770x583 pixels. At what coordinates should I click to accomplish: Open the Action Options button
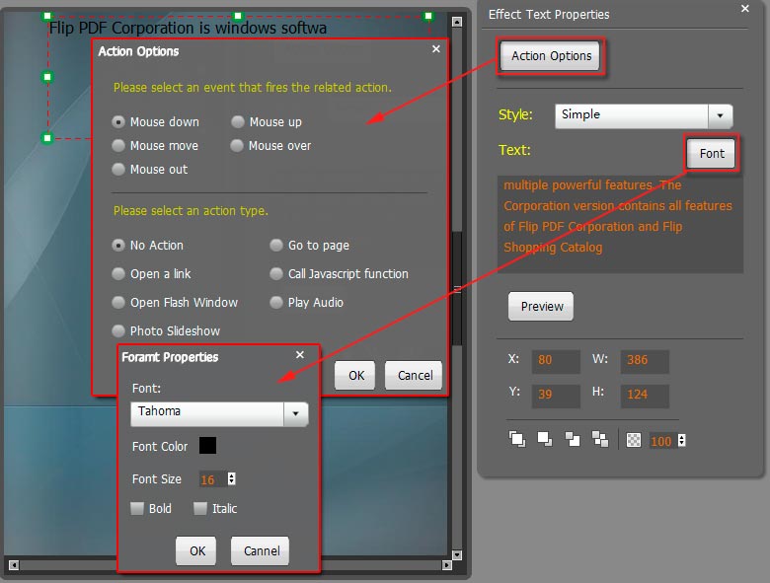pos(551,56)
